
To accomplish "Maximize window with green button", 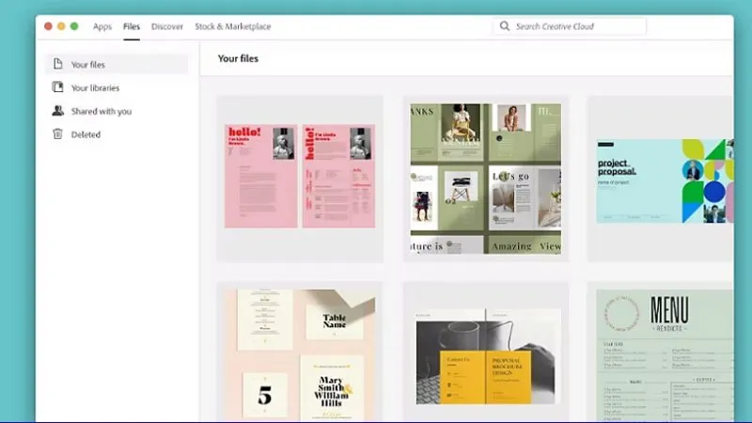I will click(74, 26).
